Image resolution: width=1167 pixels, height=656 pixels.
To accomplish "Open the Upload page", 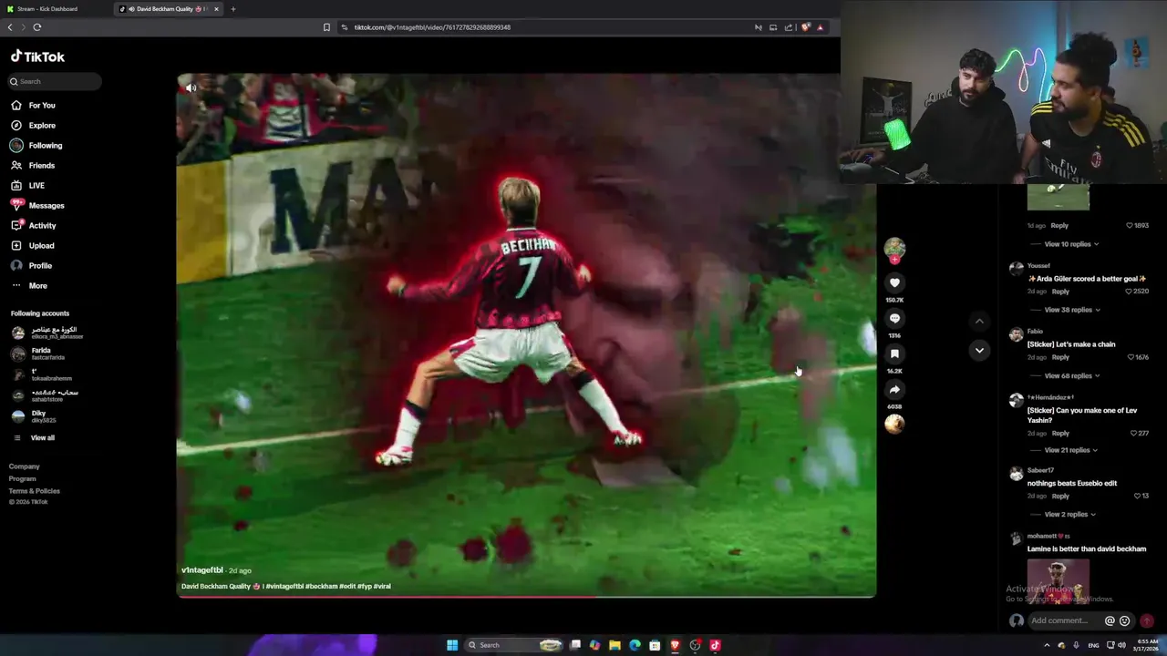I will (33, 246).
